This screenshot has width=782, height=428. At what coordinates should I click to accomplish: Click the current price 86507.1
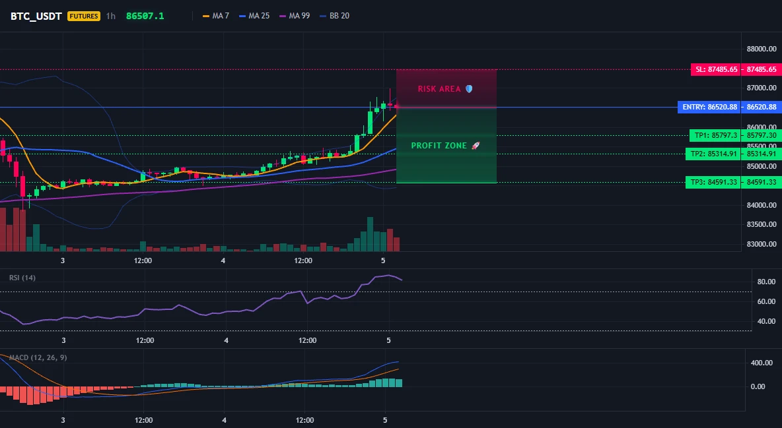coord(145,16)
